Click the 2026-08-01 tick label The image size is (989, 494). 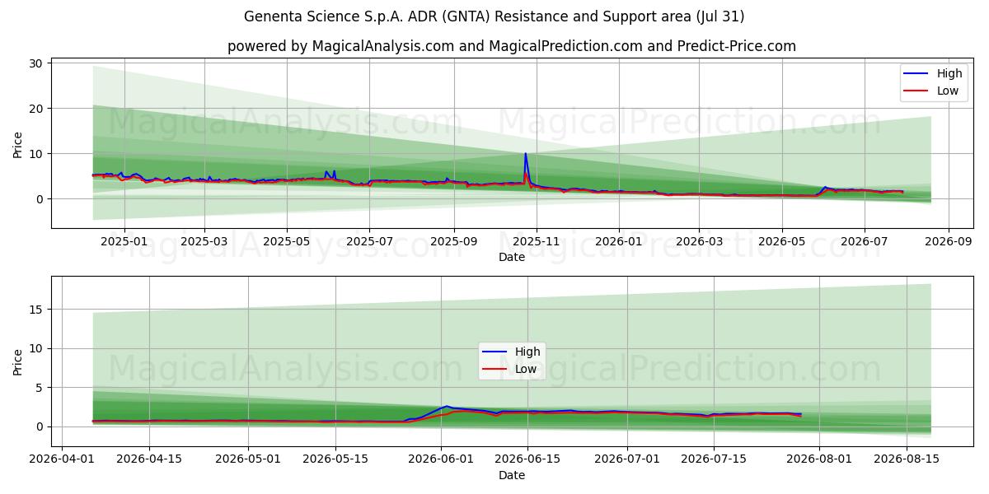[x=819, y=459]
